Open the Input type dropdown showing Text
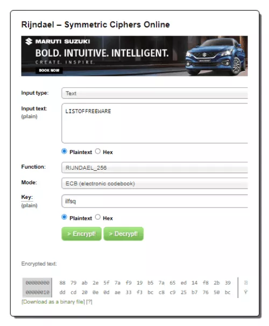269x326 pixels. 154,93
